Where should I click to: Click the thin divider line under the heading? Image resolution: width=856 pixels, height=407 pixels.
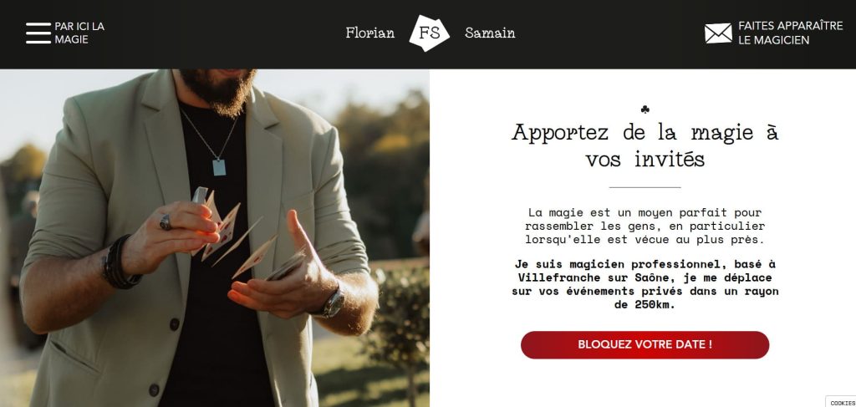click(645, 187)
